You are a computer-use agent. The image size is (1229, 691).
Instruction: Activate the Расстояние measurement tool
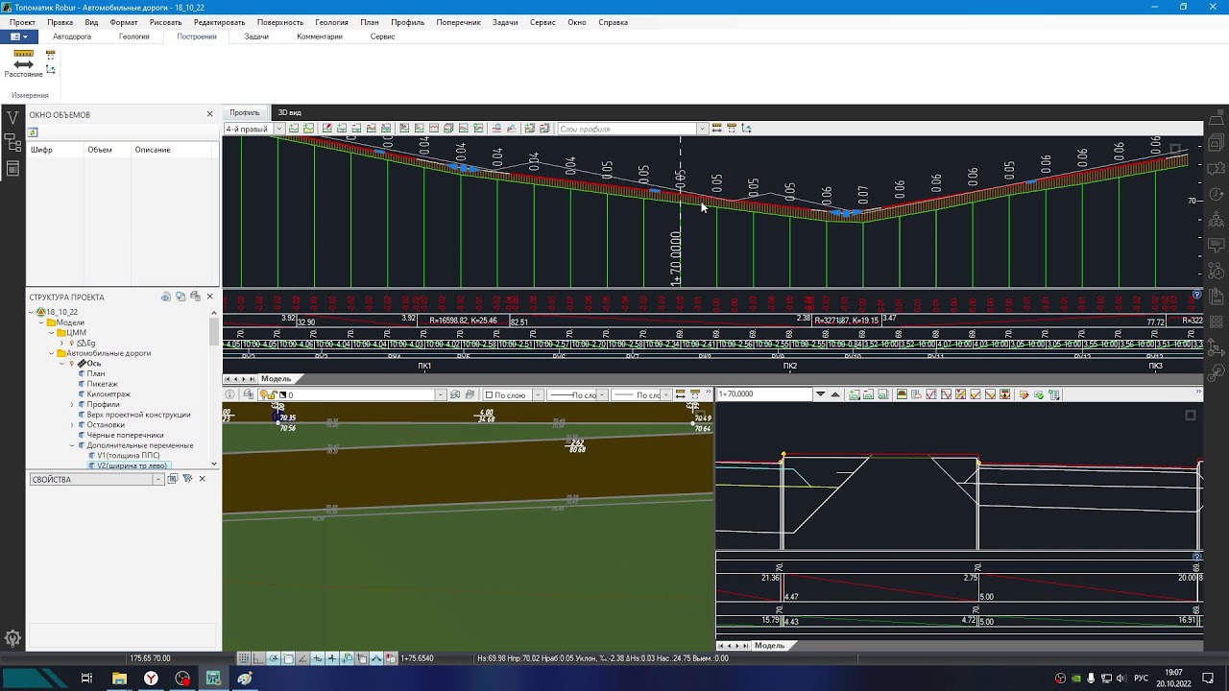pyautogui.click(x=23, y=64)
